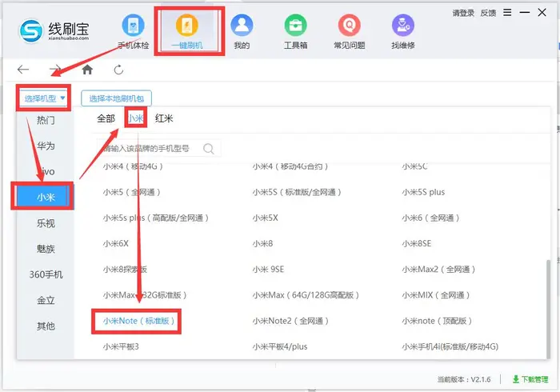This screenshot has width=560, height=392.
Task: Go to the home page icon
Action: tap(87, 70)
